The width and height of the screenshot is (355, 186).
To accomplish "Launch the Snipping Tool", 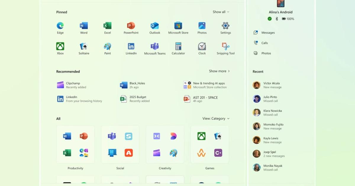I will tap(226, 49).
